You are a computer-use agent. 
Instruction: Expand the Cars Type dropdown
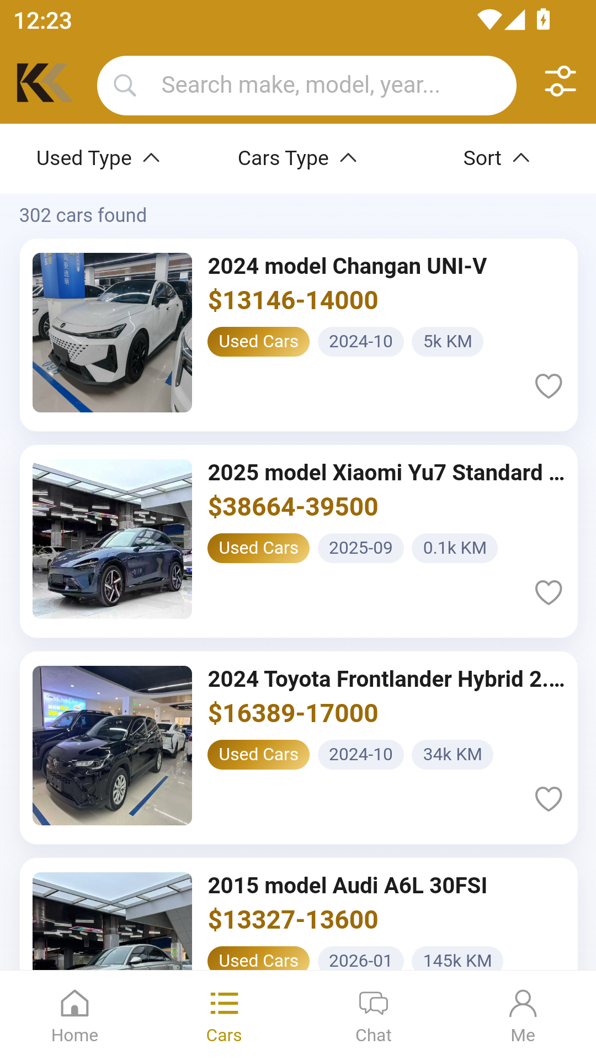pos(297,158)
